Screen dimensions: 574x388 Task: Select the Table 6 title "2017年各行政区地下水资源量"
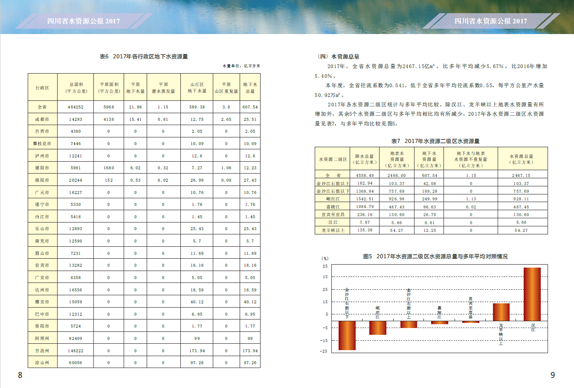(x=144, y=57)
